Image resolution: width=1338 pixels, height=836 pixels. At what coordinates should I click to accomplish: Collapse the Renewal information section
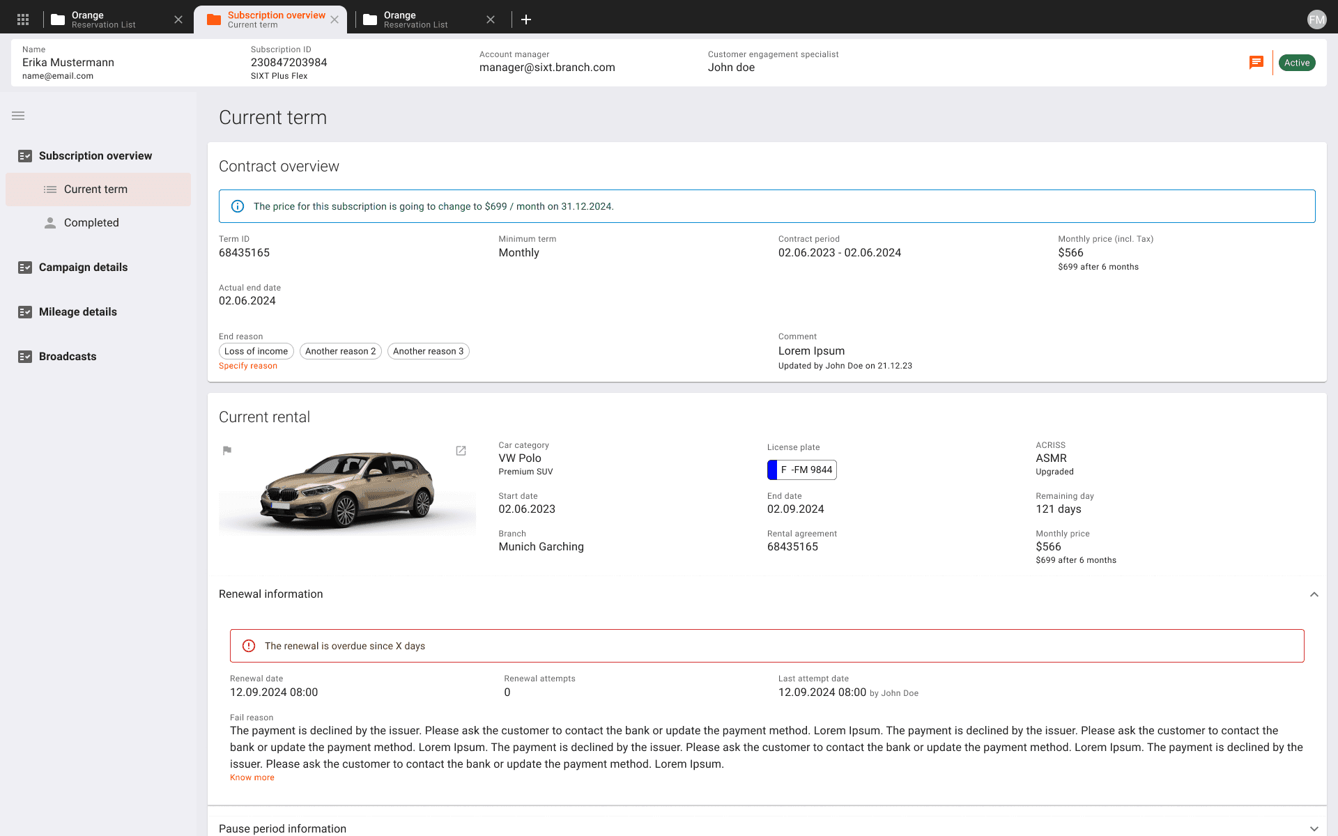tap(1314, 594)
